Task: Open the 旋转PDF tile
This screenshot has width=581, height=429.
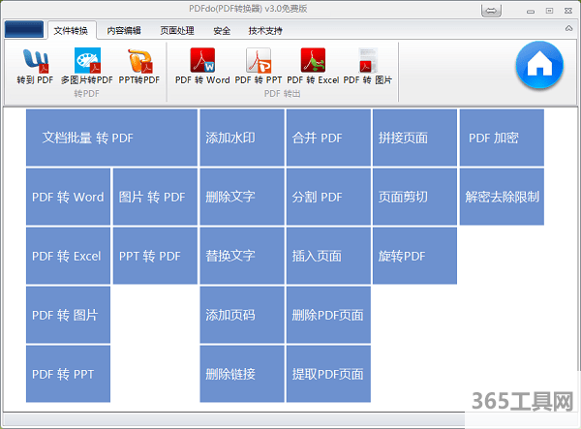Action: pyautogui.click(x=414, y=257)
